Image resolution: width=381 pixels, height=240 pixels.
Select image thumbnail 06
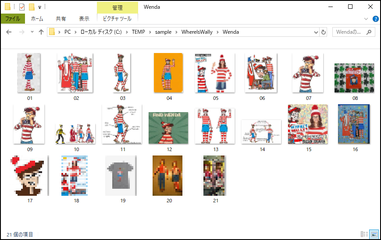(x=261, y=73)
